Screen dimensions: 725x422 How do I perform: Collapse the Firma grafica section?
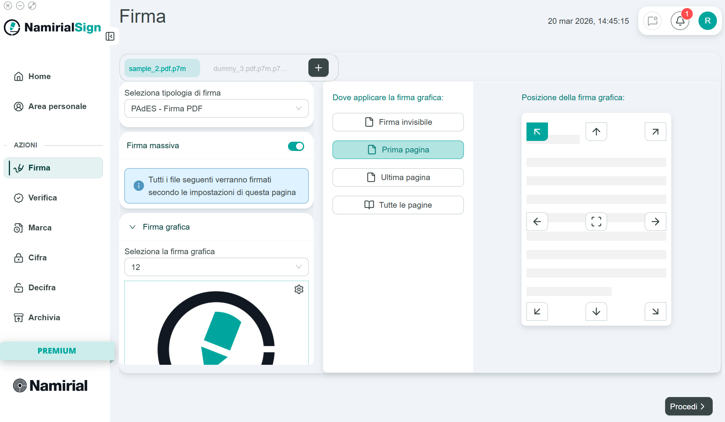point(132,227)
